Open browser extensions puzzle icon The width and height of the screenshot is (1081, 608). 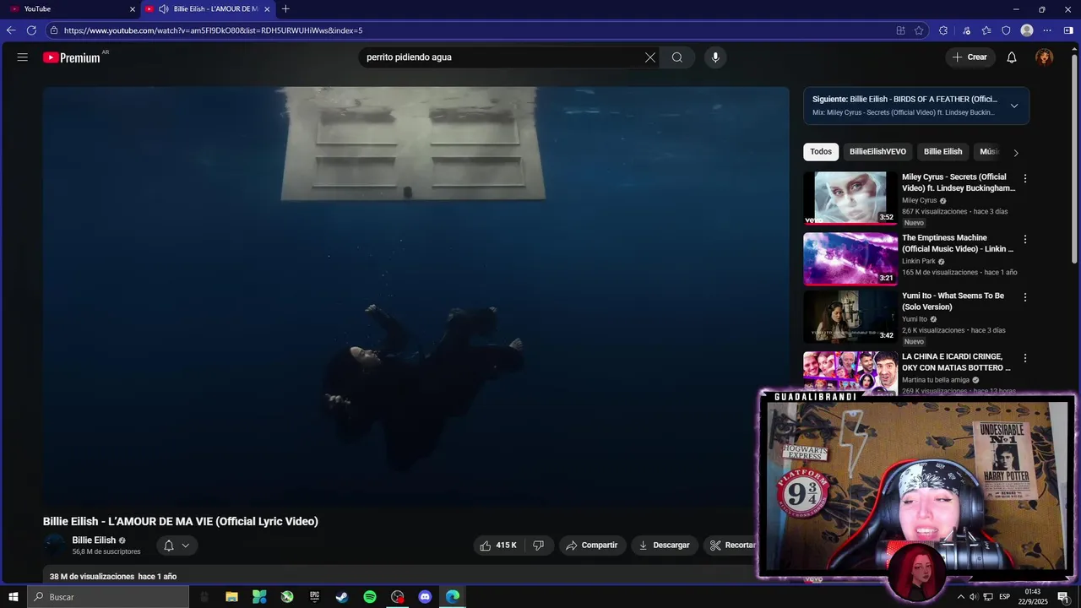(943, 30)
